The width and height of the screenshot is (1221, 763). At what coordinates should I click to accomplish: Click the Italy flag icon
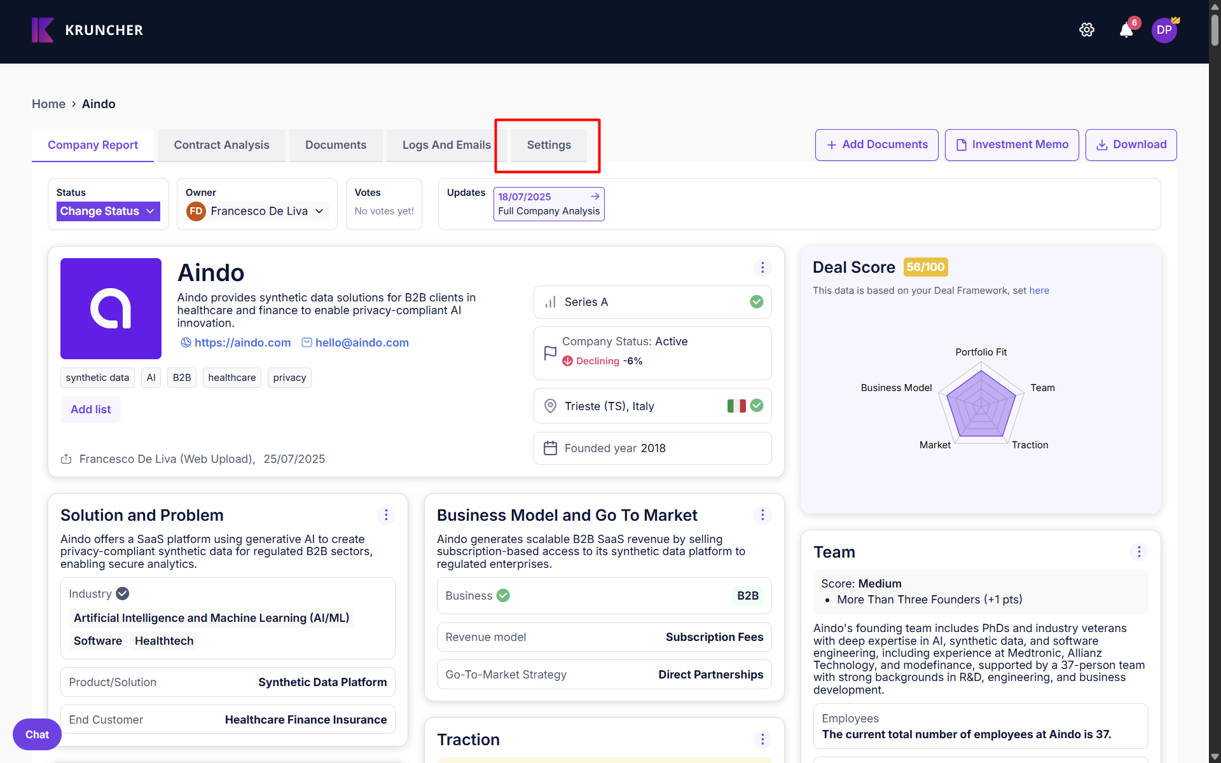(x=736, y=406)
